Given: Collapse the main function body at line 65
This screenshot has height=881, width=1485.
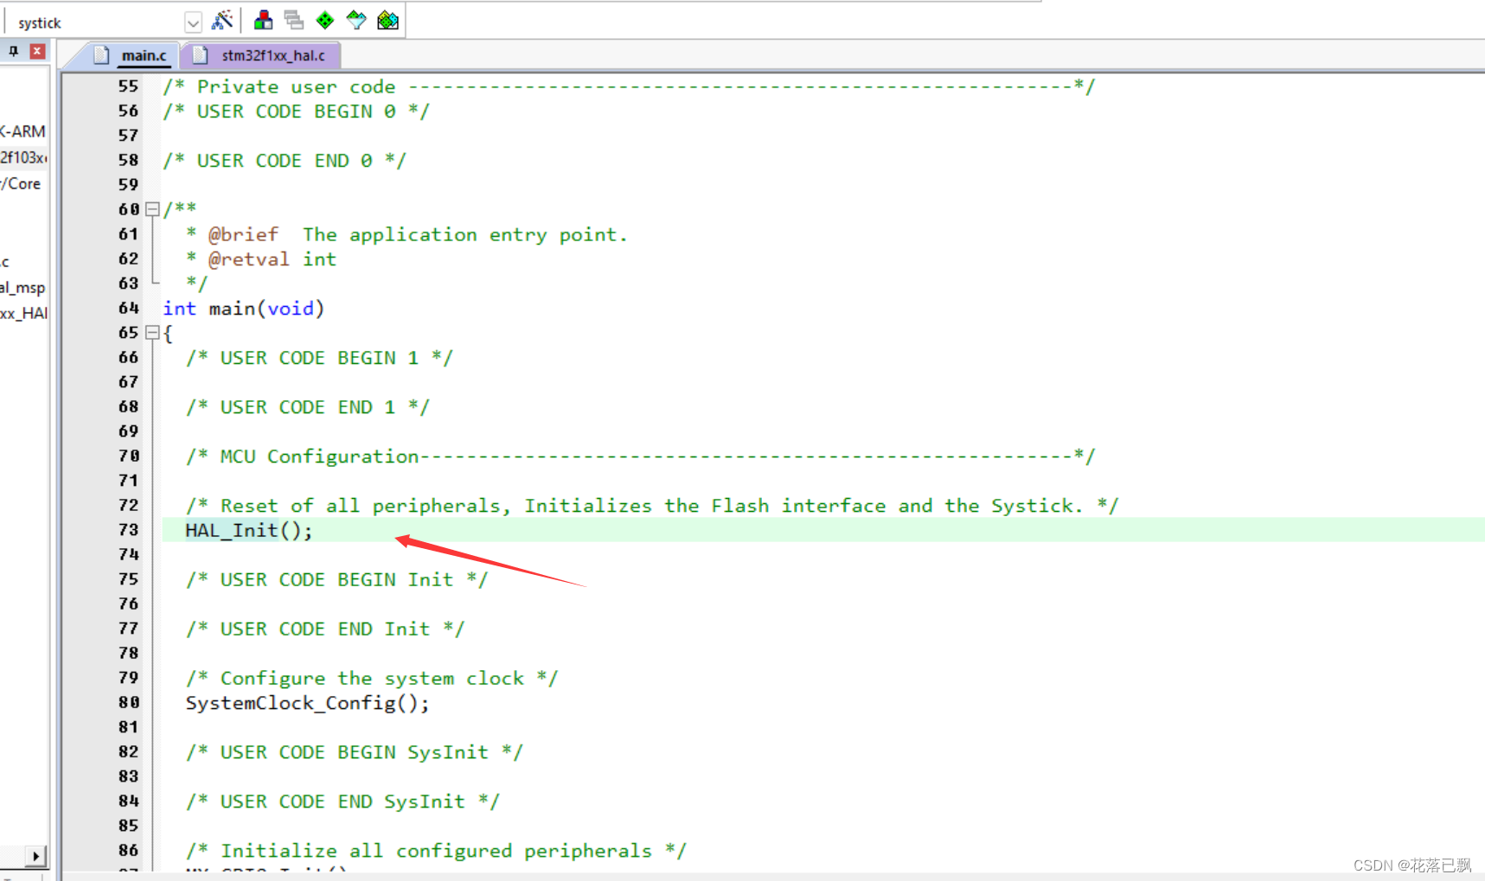Looking at the screenshot, I should click(153, 333).
